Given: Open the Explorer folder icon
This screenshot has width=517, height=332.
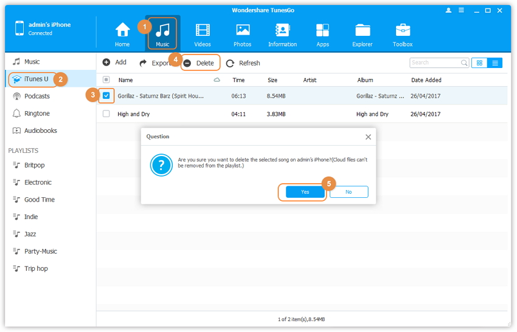Looking at the screenshot, I should 363,30.
